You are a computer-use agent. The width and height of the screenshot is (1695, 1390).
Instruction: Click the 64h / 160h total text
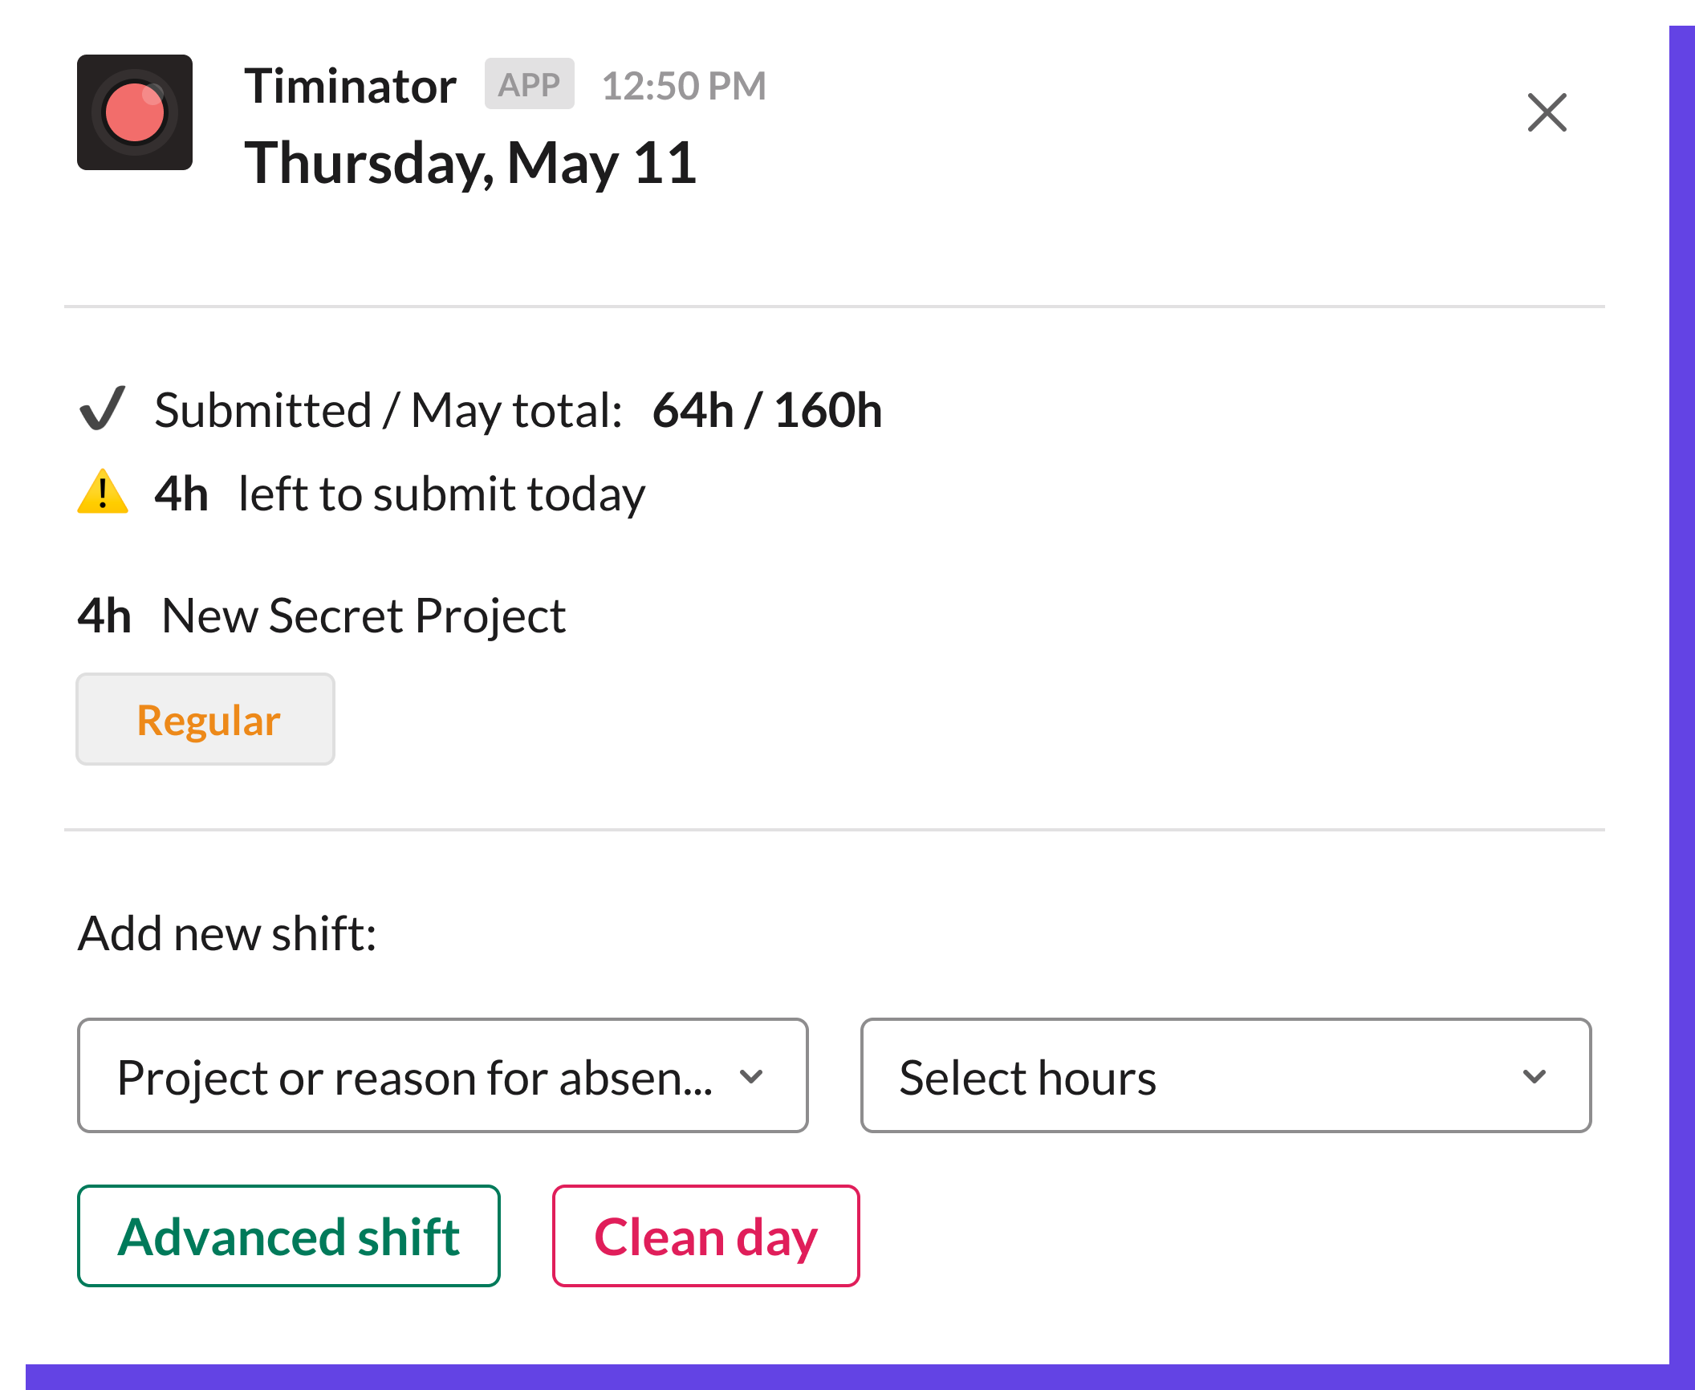(767, 411)
